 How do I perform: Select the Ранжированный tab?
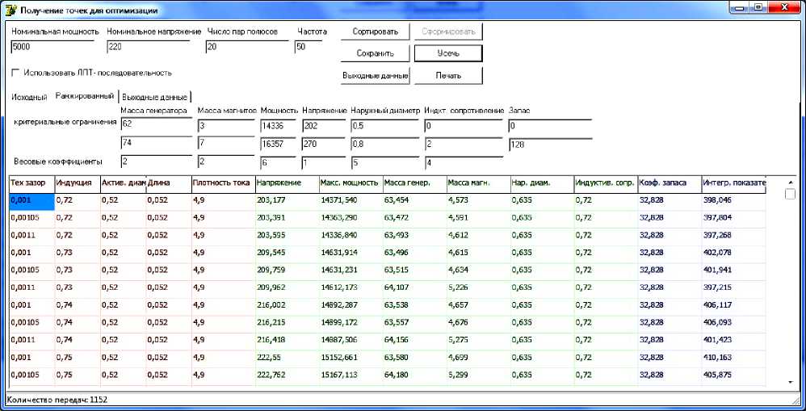84,96
